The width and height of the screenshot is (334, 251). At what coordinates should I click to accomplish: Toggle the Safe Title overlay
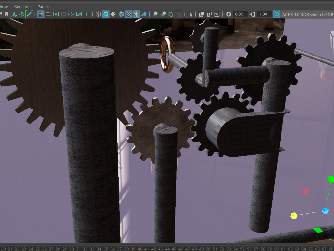coord(86,14)
